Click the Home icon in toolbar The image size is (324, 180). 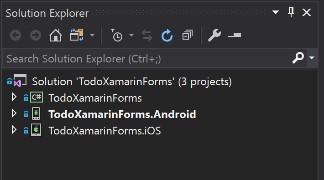point(56,35)
